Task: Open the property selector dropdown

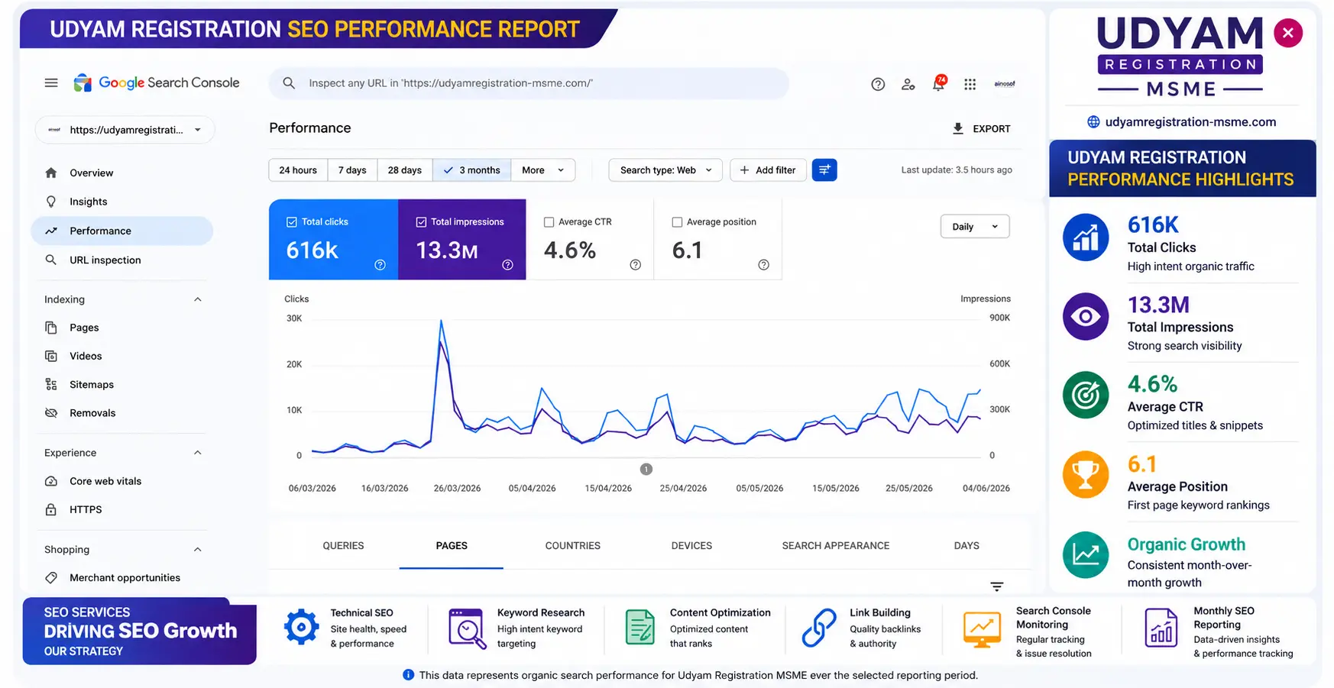Action: (x=125, y=130)
